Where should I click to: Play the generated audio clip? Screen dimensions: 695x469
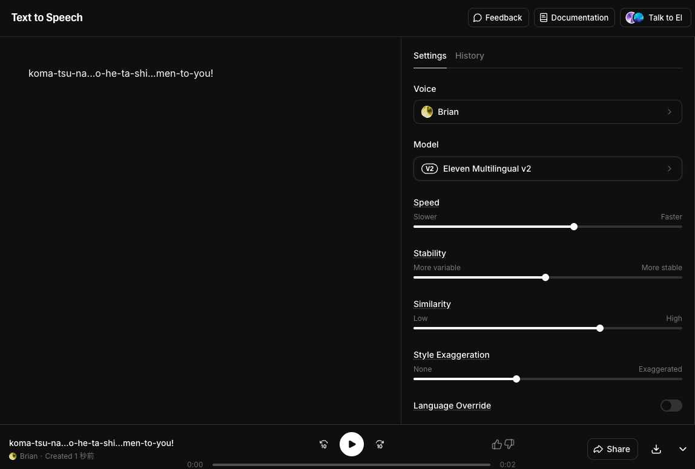point(352,444)
